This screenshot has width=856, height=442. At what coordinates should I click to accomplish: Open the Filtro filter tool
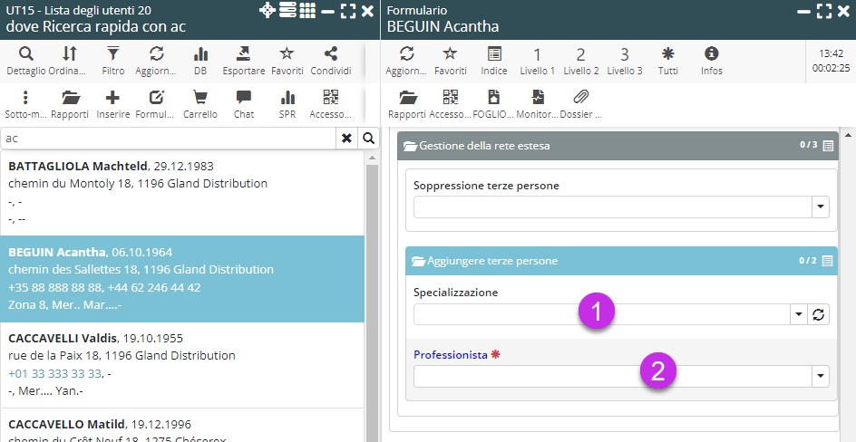coord(113,60)
